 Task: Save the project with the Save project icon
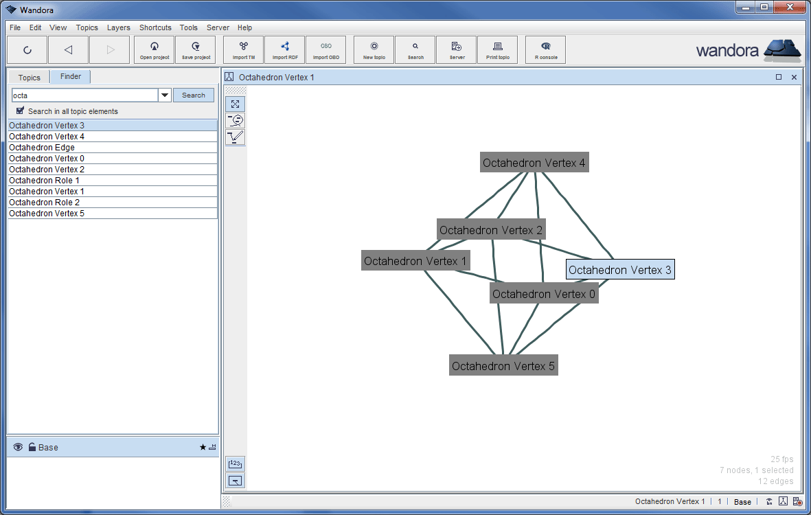[x=195, y=49]
